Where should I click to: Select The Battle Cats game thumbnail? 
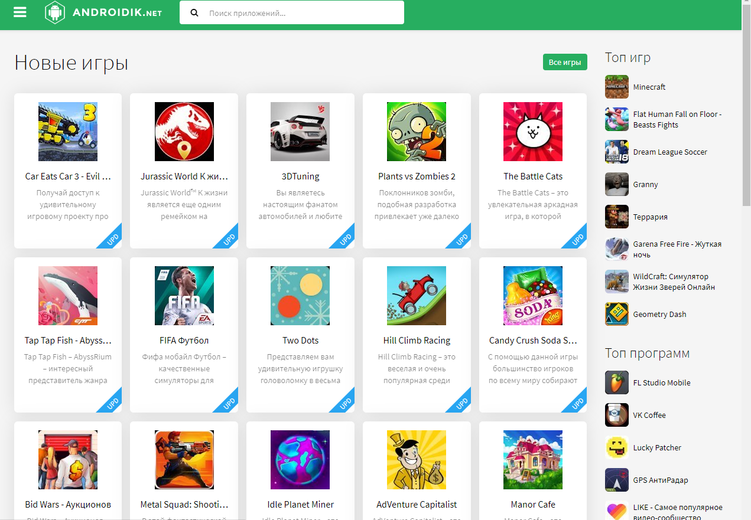532,132
